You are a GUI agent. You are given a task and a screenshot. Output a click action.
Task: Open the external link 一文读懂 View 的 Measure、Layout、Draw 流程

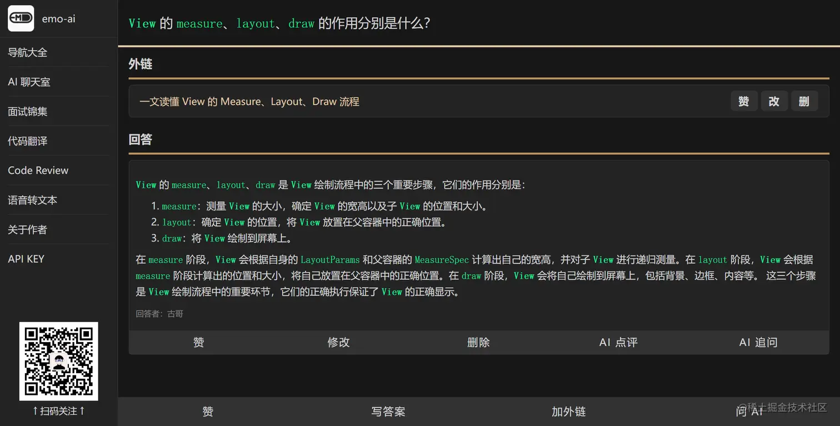point(249,102)
